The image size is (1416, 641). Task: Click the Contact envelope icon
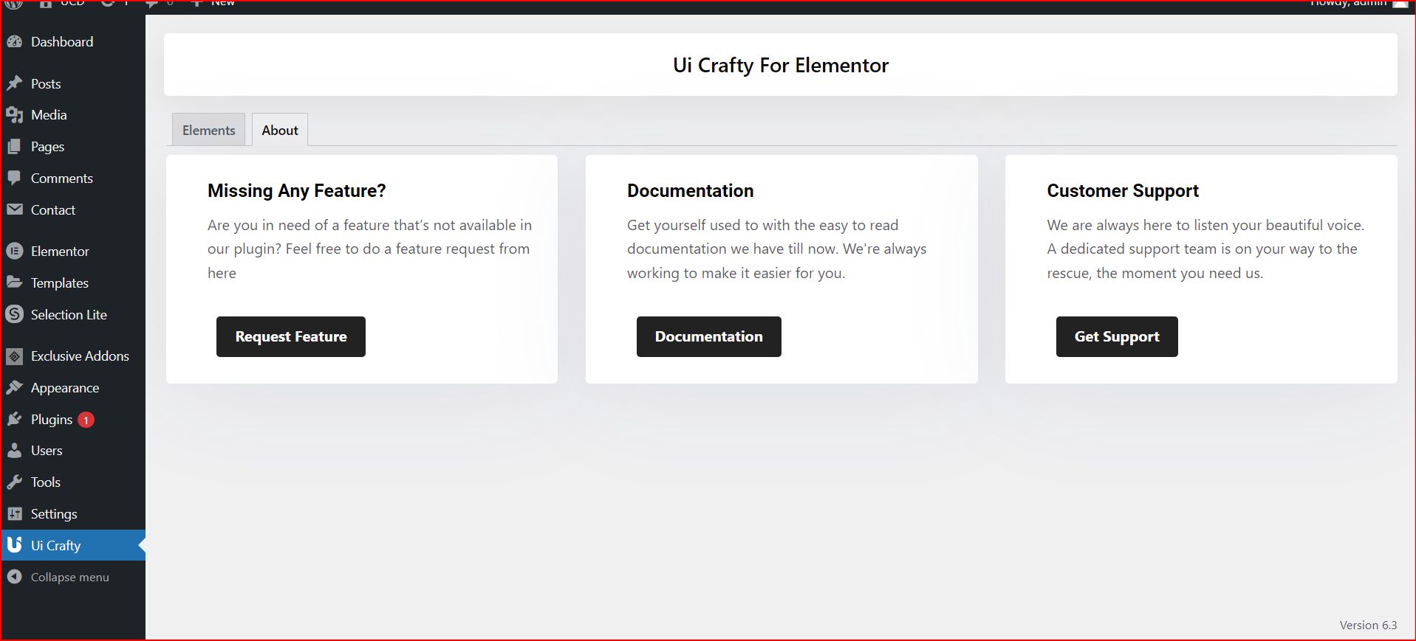(x=15, y=209)
